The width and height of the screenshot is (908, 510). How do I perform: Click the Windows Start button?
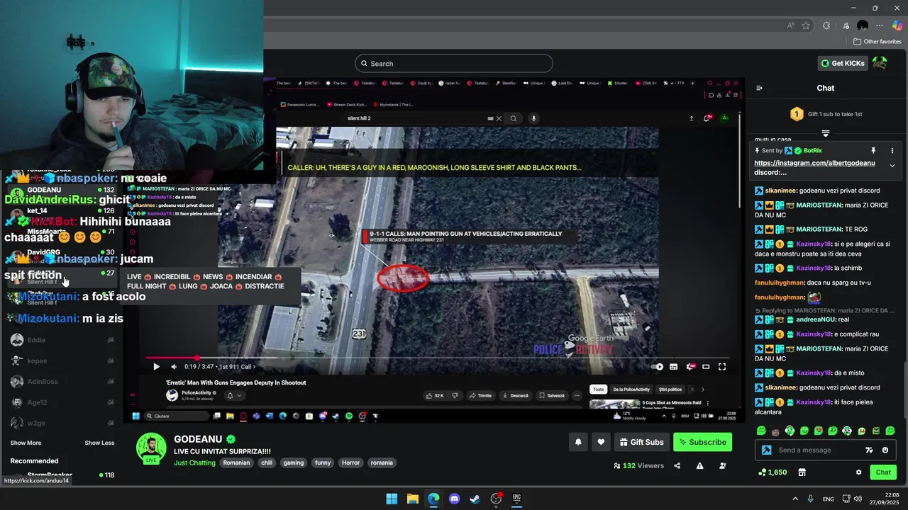click(x=392, y=499)
